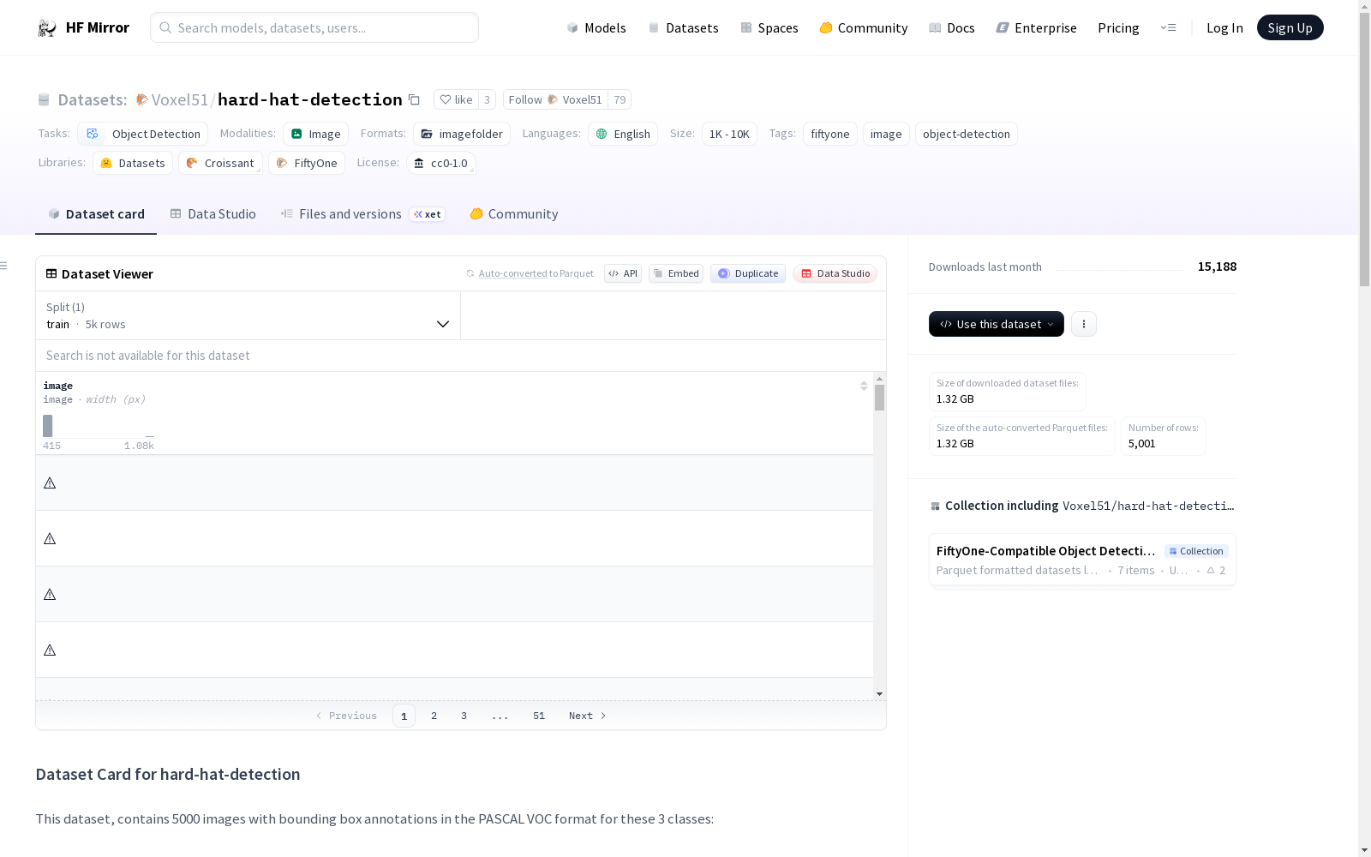
Task: Click the Dataset Viewer table icon
Action: coord(51,273)
